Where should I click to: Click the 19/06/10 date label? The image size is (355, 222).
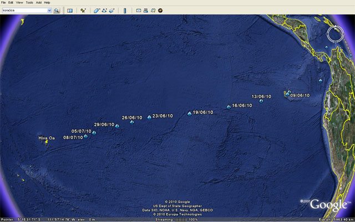click(203, 112)
